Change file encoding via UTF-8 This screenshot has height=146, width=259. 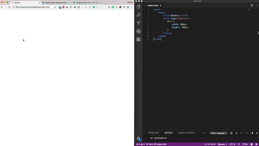coord(232,144)
